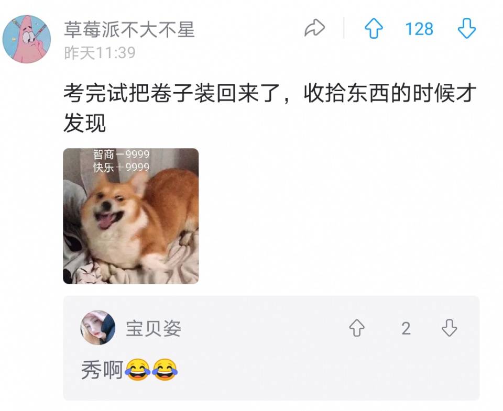The image size is (503, 411).
Task: Click the 智商-9999 caption in the meme
Action: (121, 154)
